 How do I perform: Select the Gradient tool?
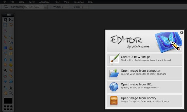click(5, 48)
